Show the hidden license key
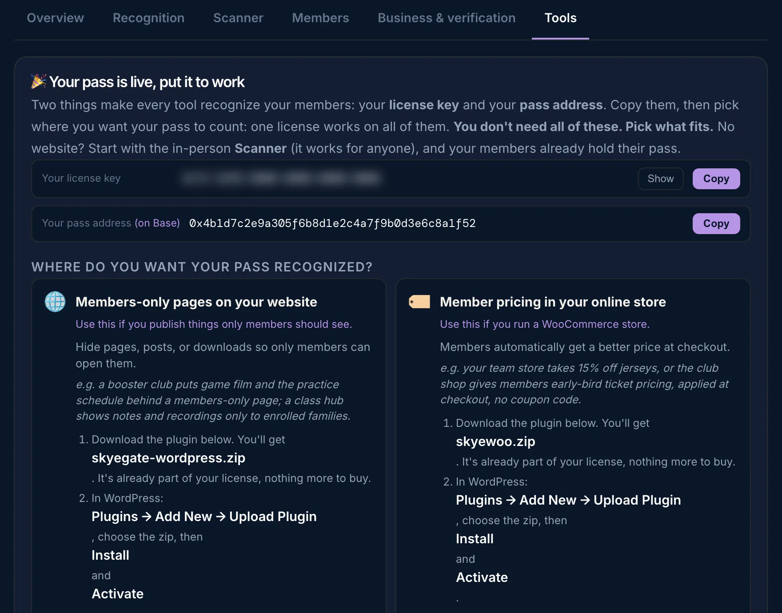The width and height of the screenshot is (782, 613). [661, 179]
